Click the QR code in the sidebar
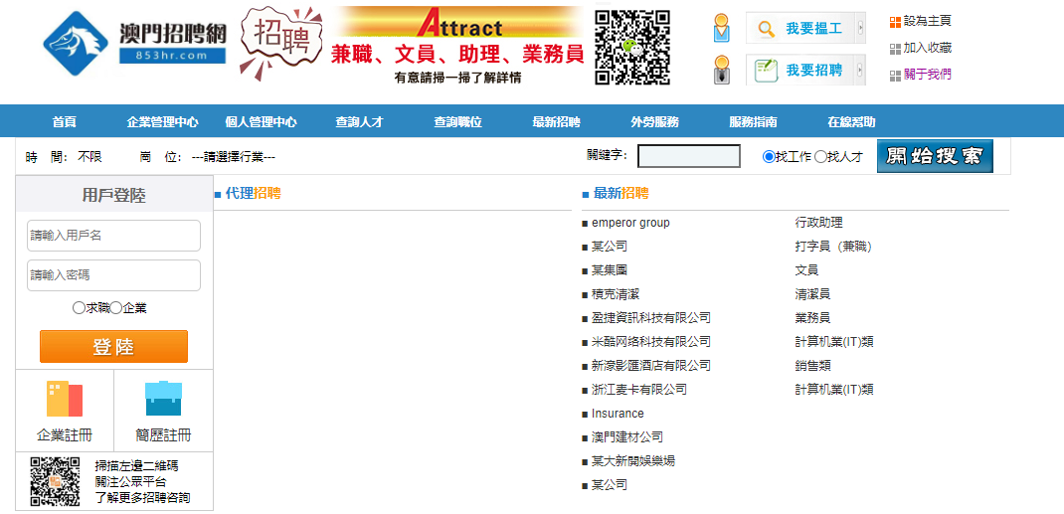This screenshot has height=514, width=1064. 55,481
